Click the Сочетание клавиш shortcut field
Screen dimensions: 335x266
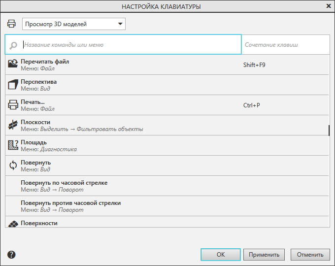(x=285, y=44)
